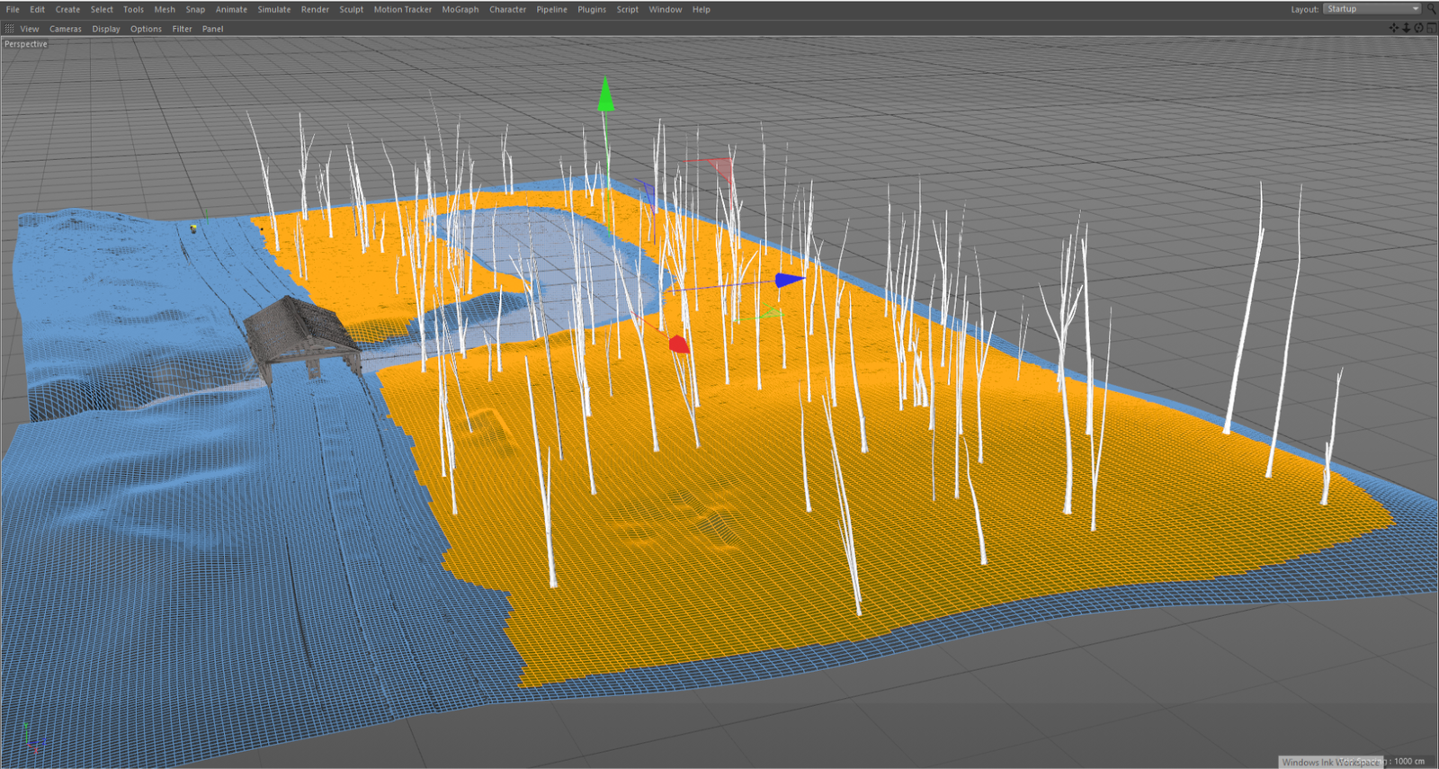Open the viewport Cameras menu
1439x769 pixels.
66,29
